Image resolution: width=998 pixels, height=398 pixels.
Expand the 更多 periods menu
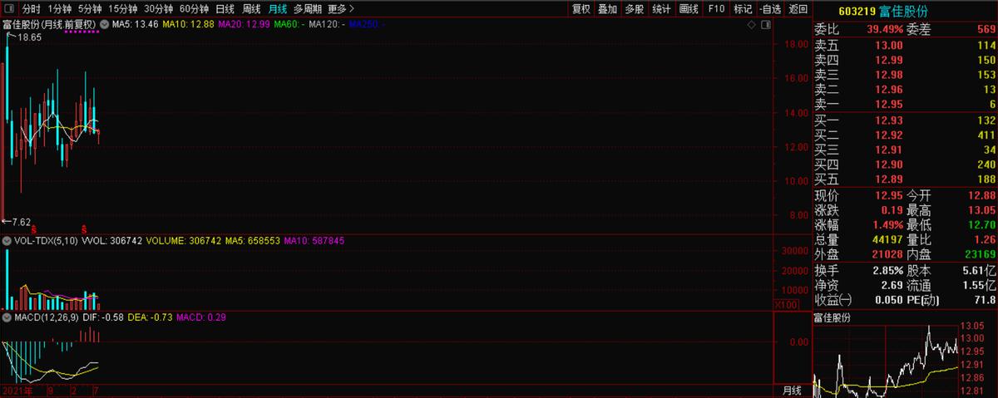(341, 9)
